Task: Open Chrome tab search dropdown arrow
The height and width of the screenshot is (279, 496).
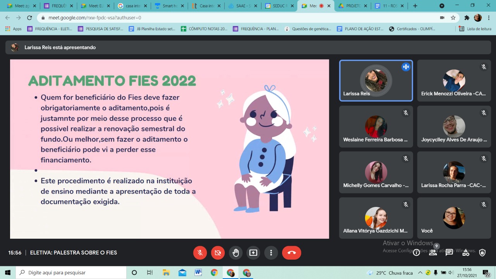Action: click(x=442, y=6)
